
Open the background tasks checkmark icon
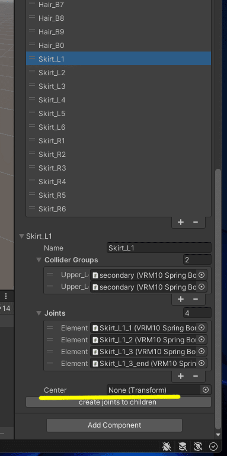pyautogui.click(x=213, y=446)
